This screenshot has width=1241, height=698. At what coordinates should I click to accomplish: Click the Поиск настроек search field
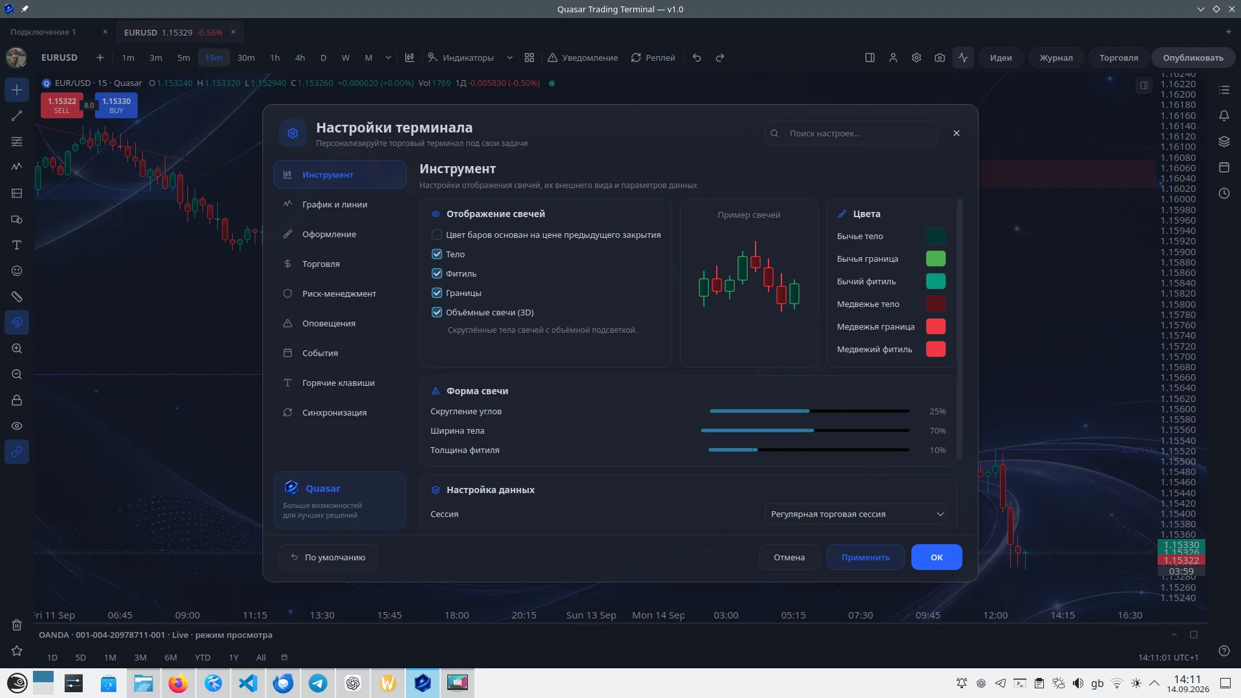pyautogui.click(x=851, y=133)
